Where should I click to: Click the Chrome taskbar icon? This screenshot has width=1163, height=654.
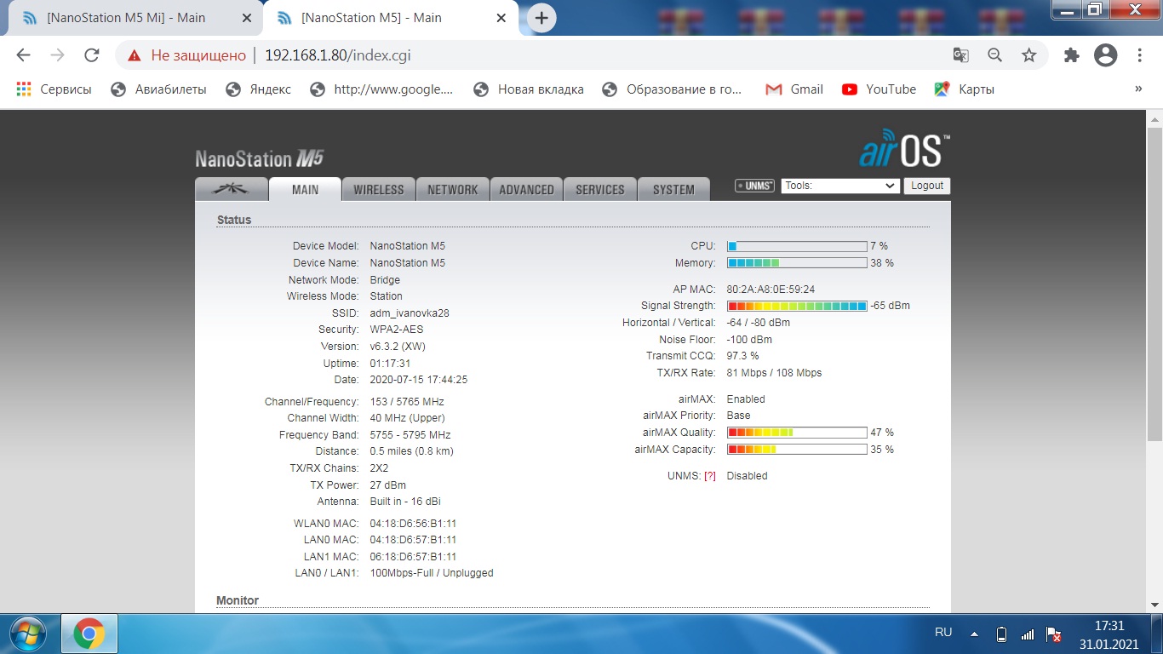click(x=89, y=634)
